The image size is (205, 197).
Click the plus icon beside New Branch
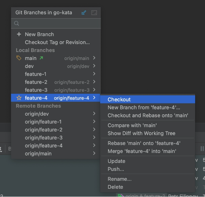pos(19,34)
